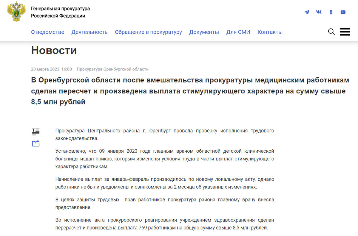Click the Новости page heading
The image size is (358, 236).
click(54, 50)
